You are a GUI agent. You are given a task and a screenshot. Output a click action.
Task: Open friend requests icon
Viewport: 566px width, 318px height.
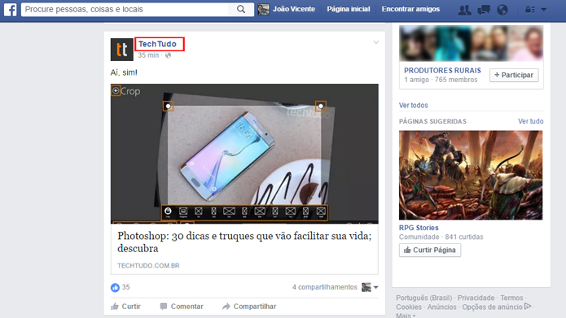pos(464,10)
